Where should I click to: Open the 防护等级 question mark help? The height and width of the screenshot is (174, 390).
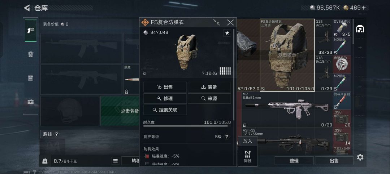pyautogui.click(x=226, y=137)
